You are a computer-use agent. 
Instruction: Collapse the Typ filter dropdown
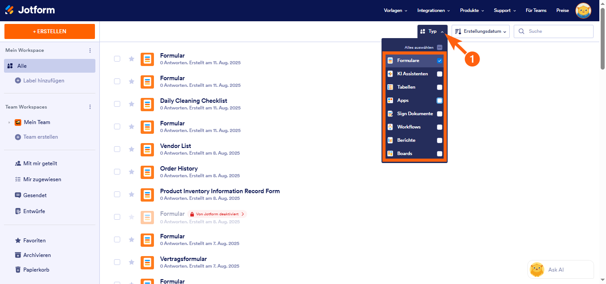(433, 31)
